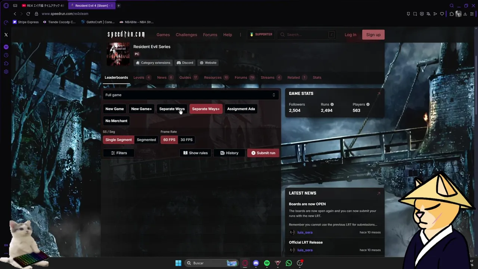The image size is (478, 269).
Task: Click the Show rules button
Action: pyautogui.click(x=195, y=153)
